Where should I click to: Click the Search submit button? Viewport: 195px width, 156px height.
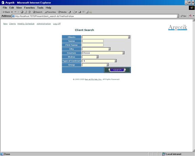(117, 70)
